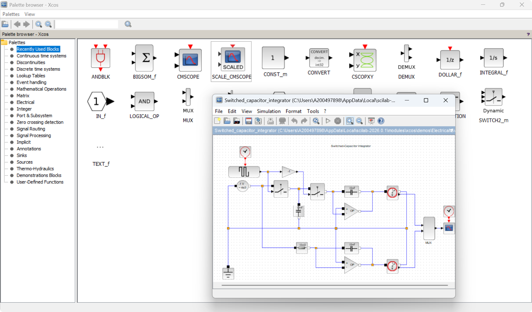This screenshot has width=532, height=312.
Task: Start simulation with the play button
Action: tap(328, 121)
